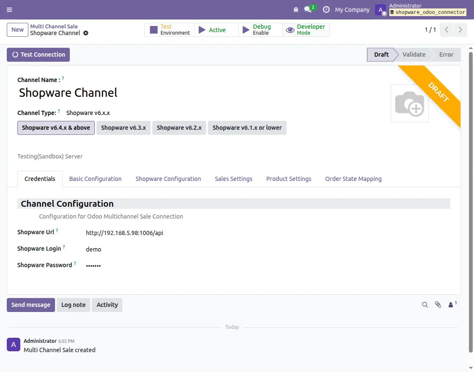
Task: Click the Send message button
Action: pyautogui.click(x=31, y=305)
